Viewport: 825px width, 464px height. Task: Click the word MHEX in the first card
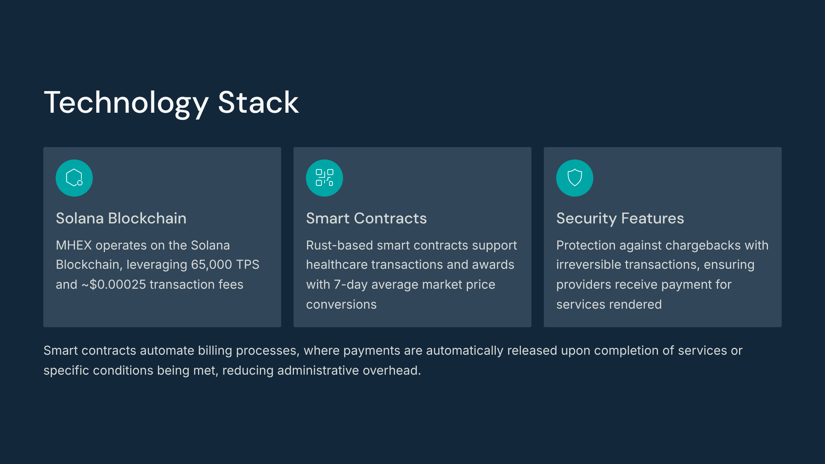(x=74, y=245)
